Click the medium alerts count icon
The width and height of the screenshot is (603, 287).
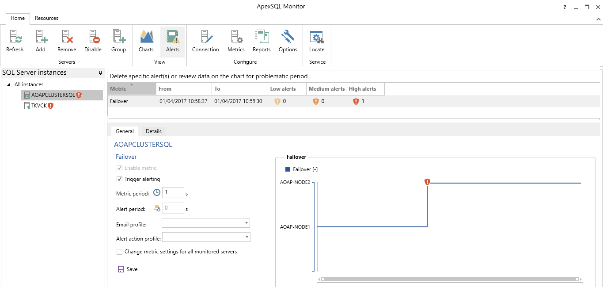click(315, 102)
